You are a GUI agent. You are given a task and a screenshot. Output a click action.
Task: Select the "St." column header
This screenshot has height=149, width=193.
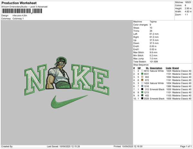tap(147, 68)
